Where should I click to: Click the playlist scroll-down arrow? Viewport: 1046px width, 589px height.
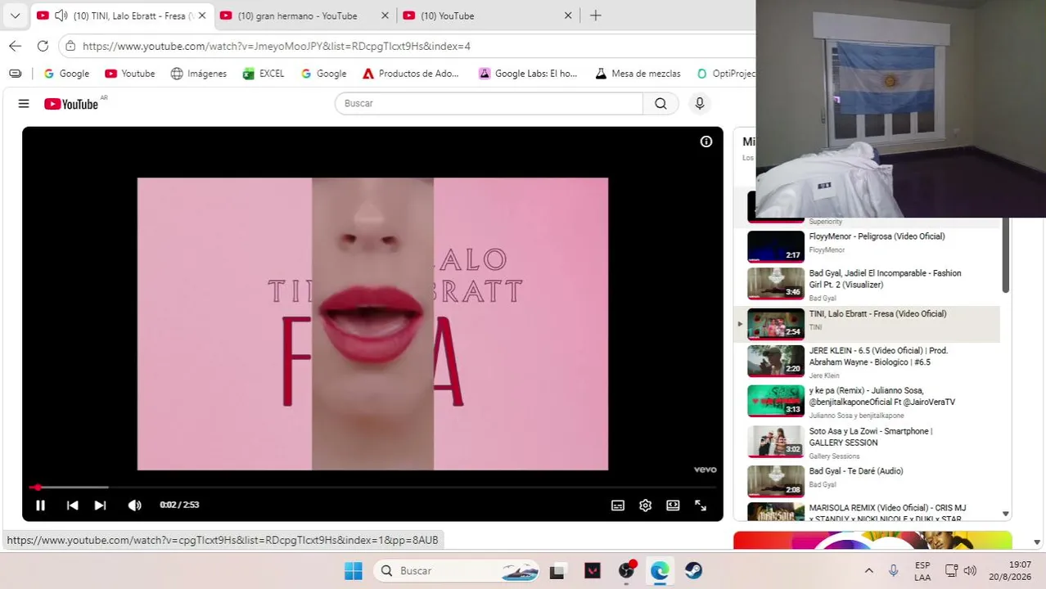[1006, 514]
